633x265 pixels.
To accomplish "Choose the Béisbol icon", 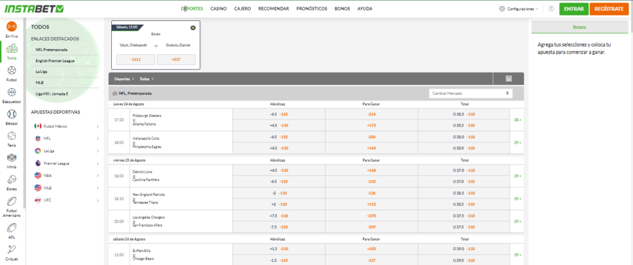I will point(12,115).
